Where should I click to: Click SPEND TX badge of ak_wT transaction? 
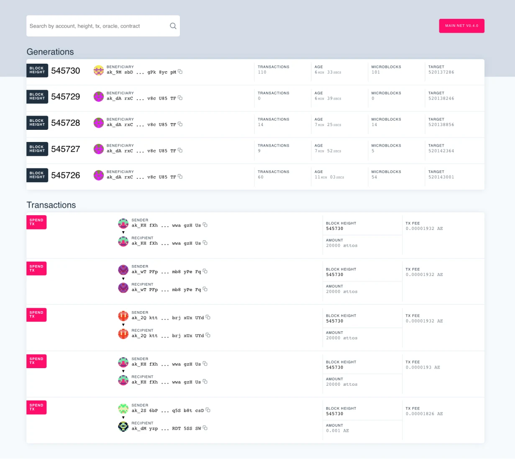(x=36, y=268)
